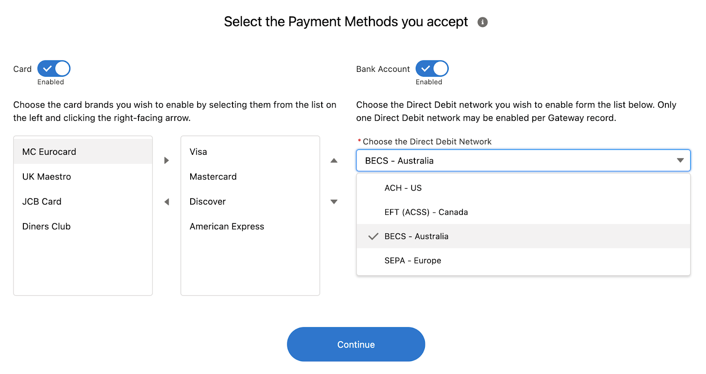The height and width of the screenshot is (374, 706).
Task: Select Visa in the enabled brands list
Action: pos(198,152)
